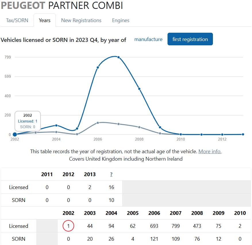Click the 799 y-axis label
This screenshot has width=252, height=245.
(x=7, y=57)
